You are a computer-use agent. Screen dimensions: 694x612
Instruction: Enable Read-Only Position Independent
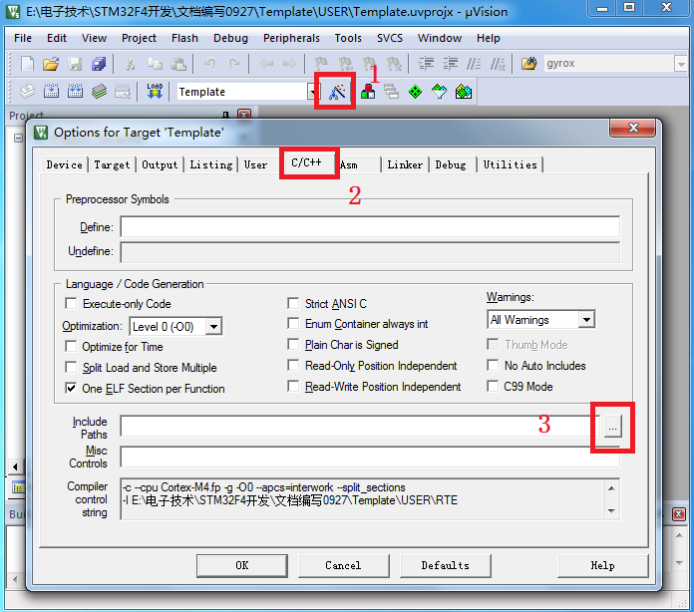pyautogui.click(x=293, y=365)
